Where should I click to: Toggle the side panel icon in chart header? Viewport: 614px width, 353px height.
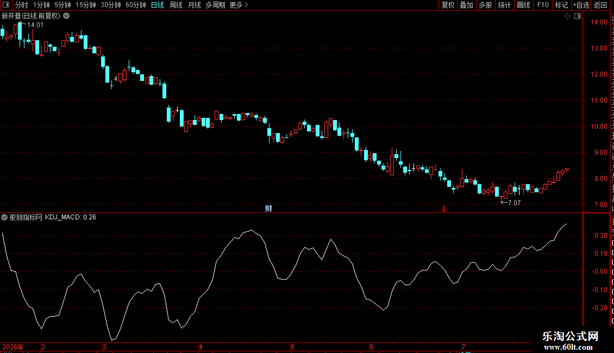tap(578, 16)
